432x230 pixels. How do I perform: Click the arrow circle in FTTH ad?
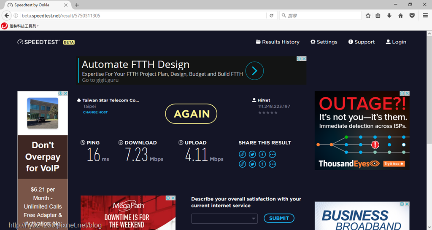click(254, 71)
